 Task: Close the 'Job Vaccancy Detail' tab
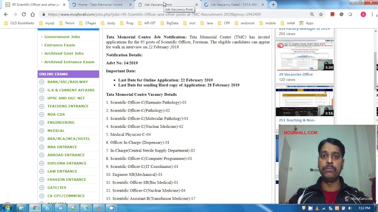pos(263,5)
